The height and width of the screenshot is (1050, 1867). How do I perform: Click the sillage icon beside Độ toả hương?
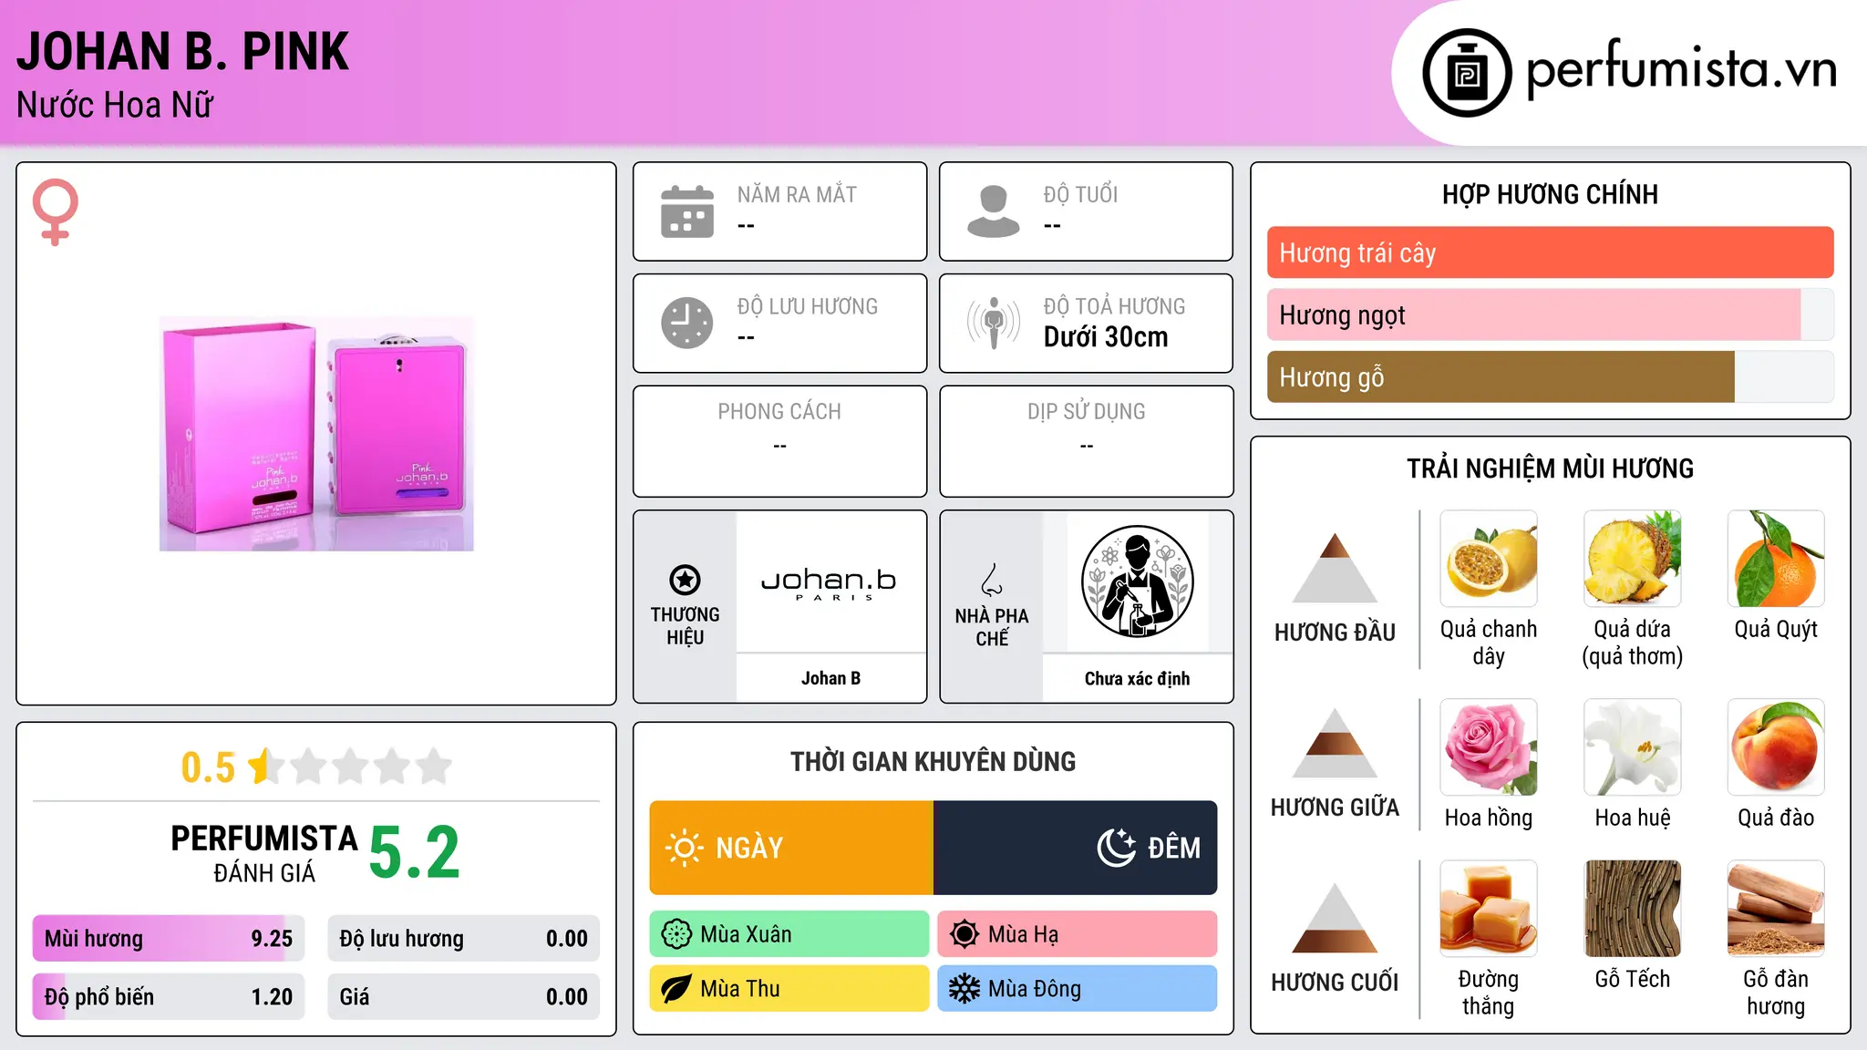[x=994, y=323]
